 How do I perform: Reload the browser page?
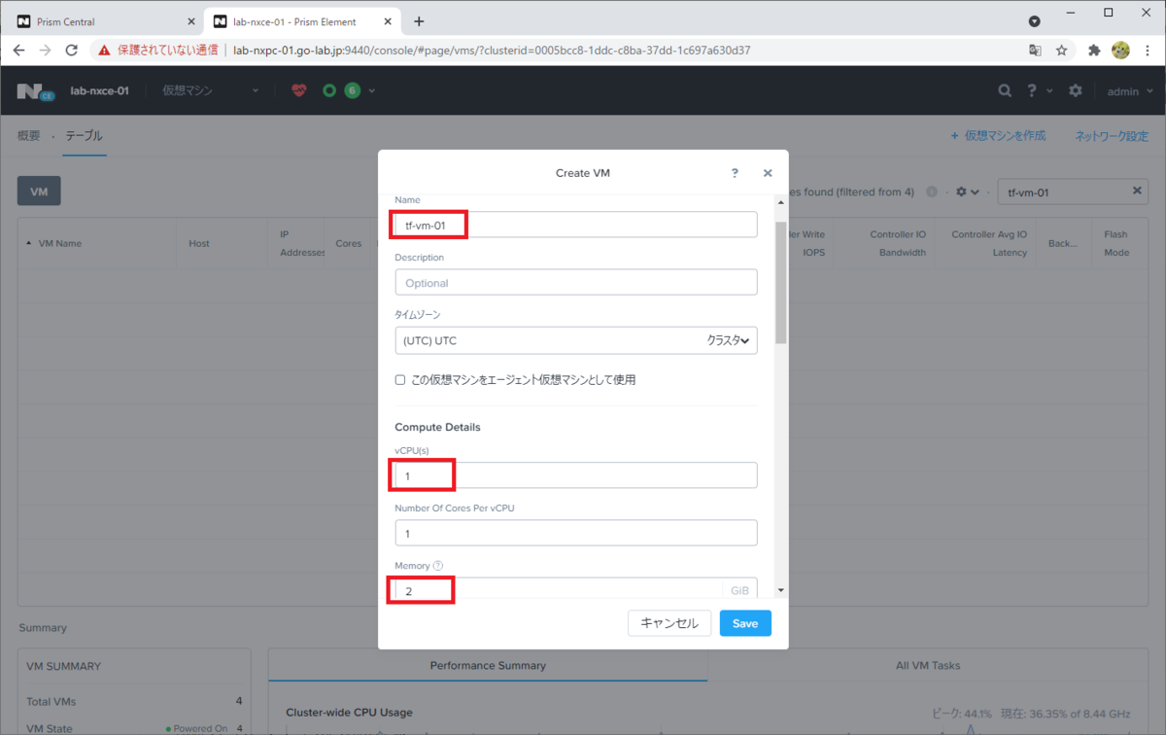[71, 51]
